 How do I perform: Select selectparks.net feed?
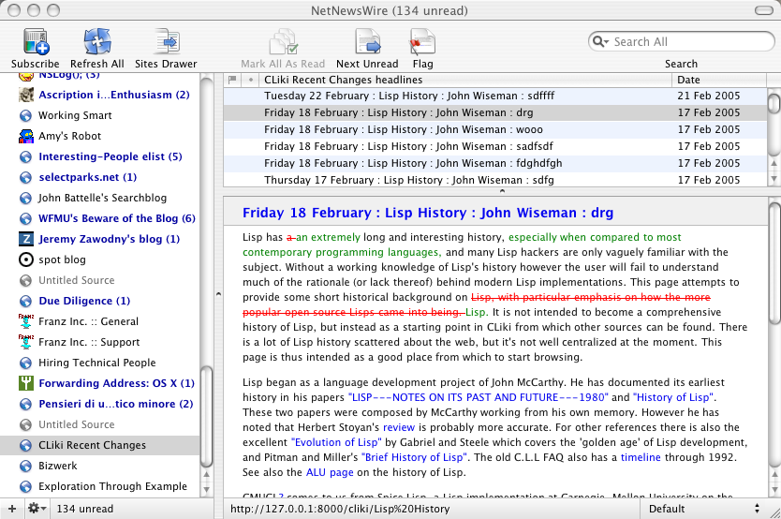[88, 177]
